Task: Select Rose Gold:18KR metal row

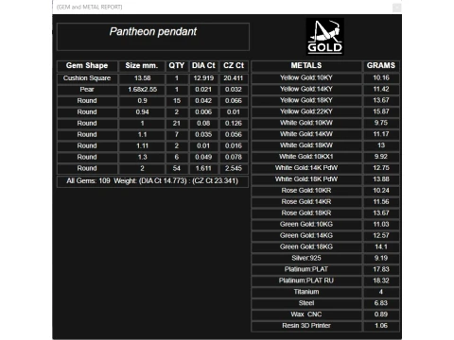Action: (x=325, y=213)
